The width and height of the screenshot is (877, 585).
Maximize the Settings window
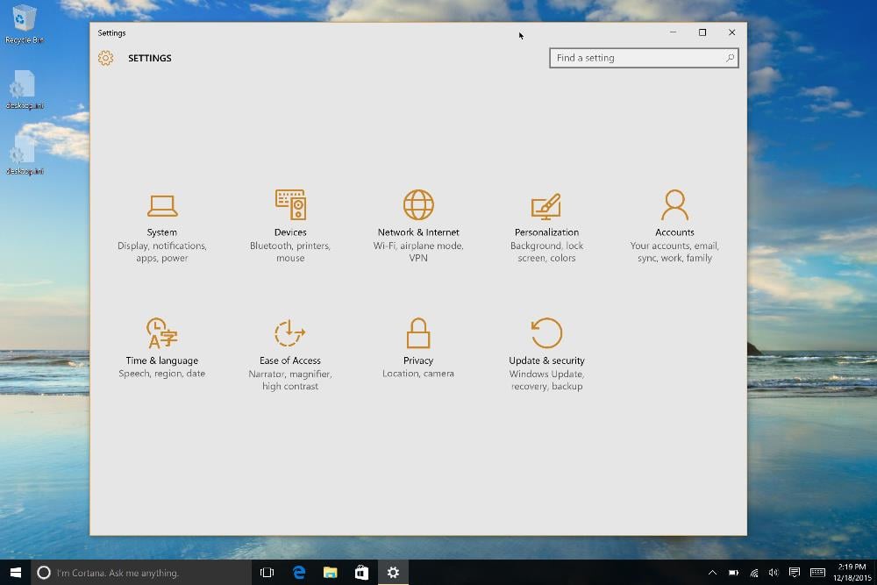pyautogui.click(x=702, y=32)
